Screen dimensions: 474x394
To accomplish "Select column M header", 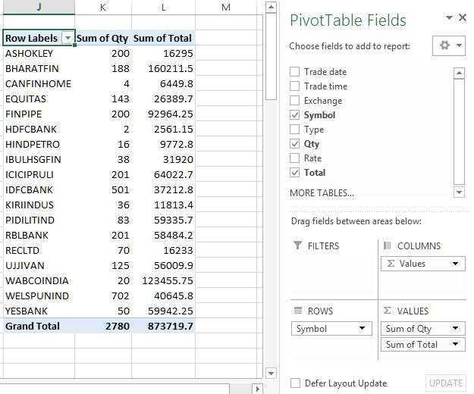I will point(226,7).
